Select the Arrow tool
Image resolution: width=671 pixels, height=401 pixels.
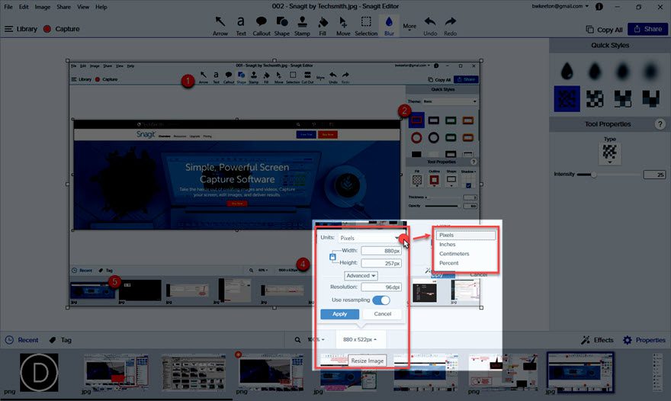click(220, 26)
